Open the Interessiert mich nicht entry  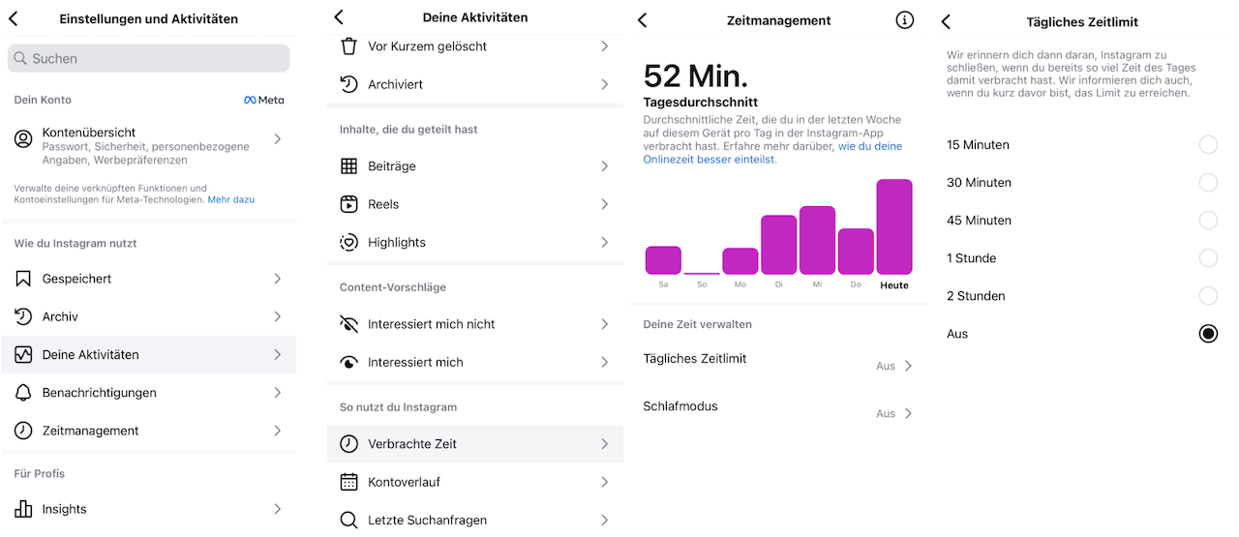tap(475, 324)
